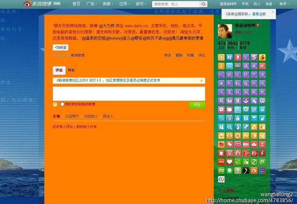Open the red music clef badge

coord(262,153)
